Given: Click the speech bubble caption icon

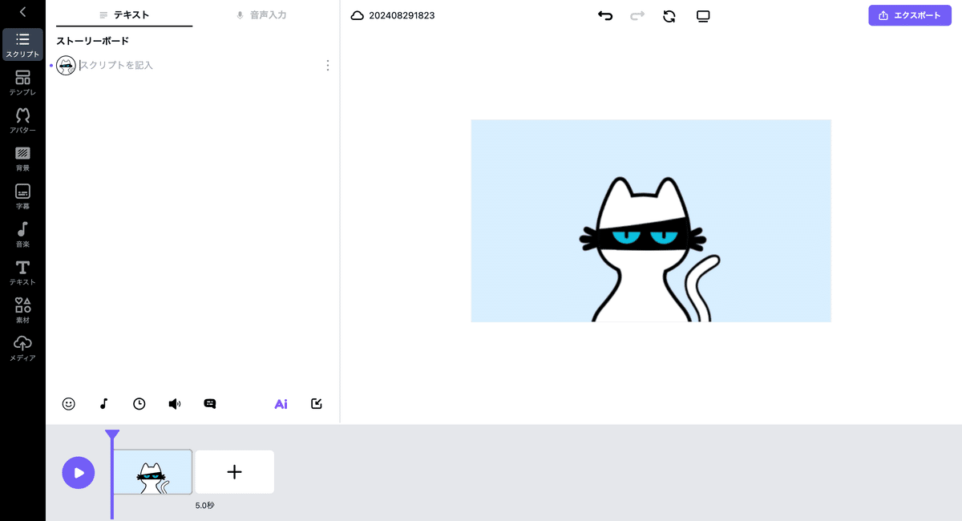Looking at the screenshot, I should [210, 404].
